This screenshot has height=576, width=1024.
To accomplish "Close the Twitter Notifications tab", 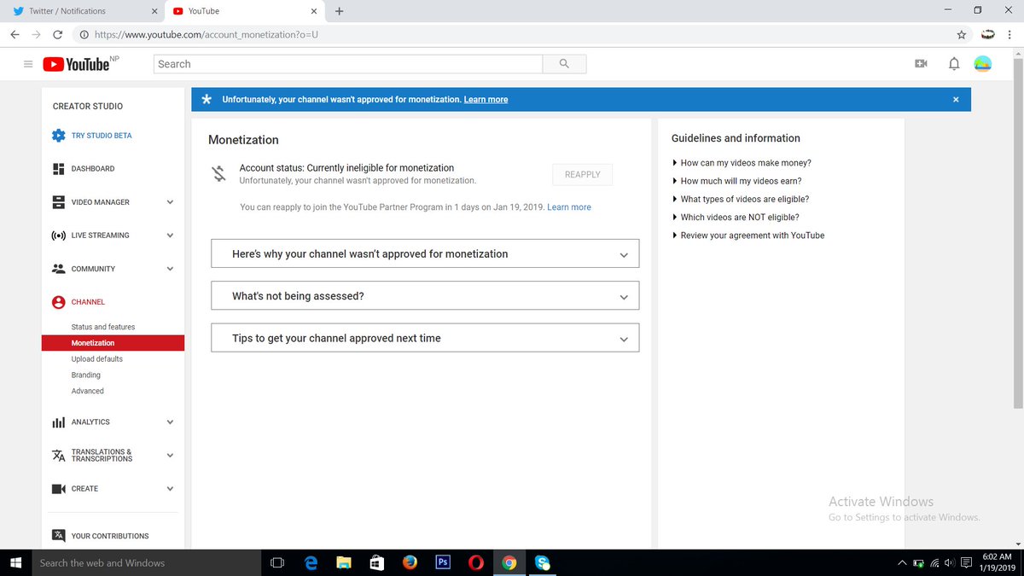I will pyautogui.click(x=154, y=11).
